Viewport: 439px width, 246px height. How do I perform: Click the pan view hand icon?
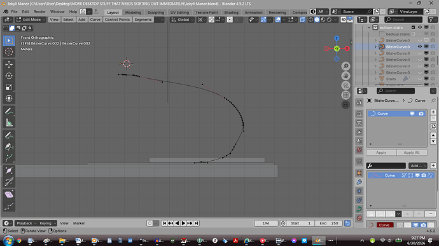tap(345, 76)
